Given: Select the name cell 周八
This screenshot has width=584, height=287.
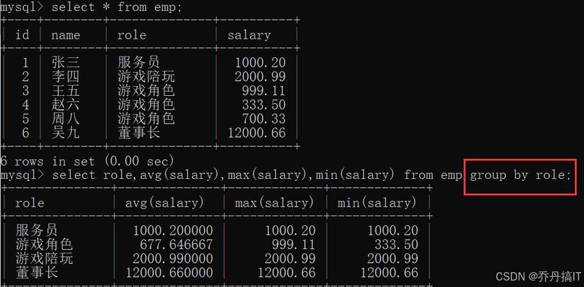Looking at the screenshot, I should (66, 119).
